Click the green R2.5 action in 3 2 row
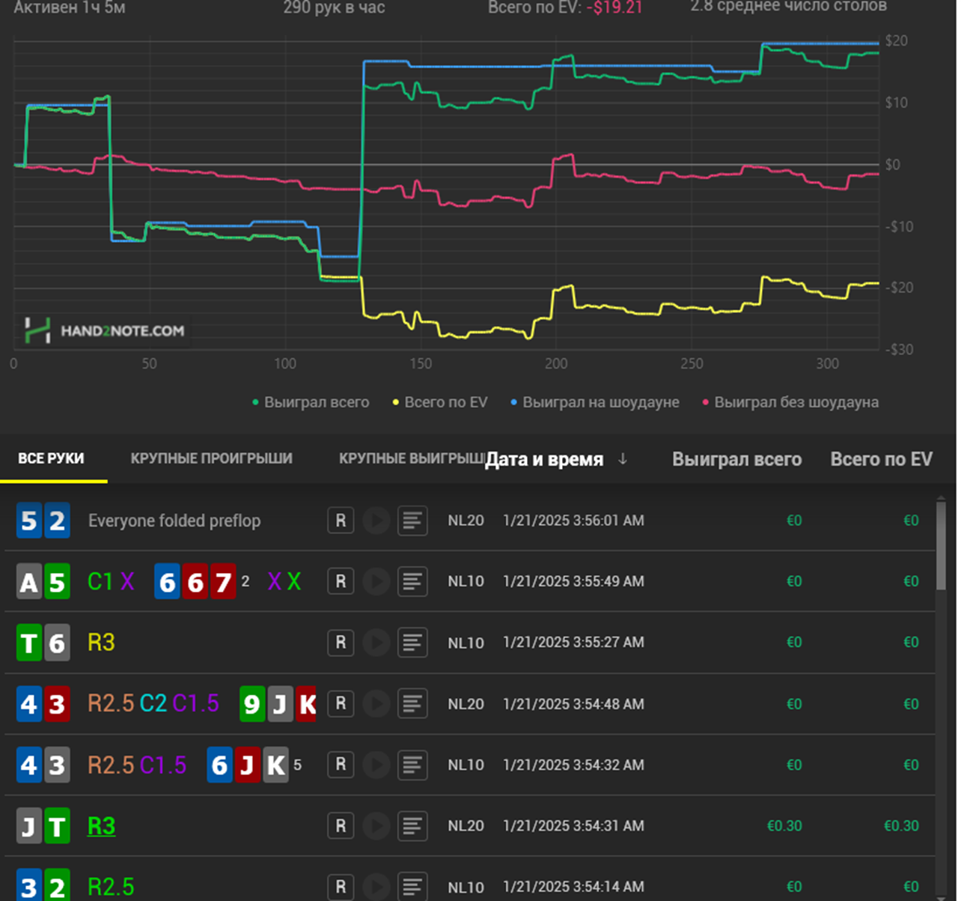This screenshot has height=901, width=961. [x=111, y=887]
